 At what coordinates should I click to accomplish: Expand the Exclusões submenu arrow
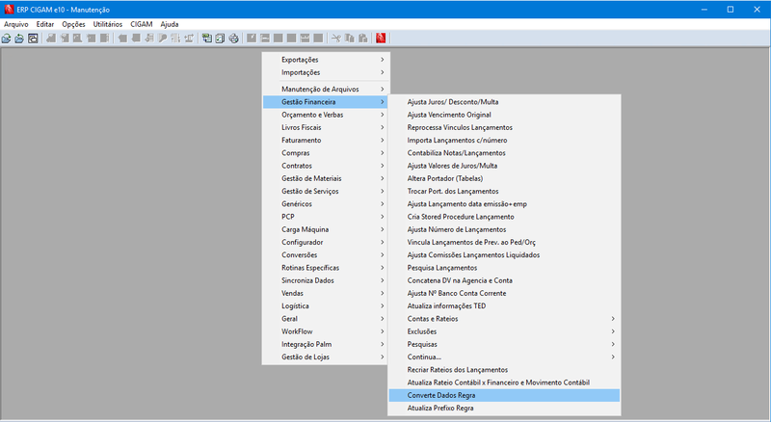pos(613,331)
